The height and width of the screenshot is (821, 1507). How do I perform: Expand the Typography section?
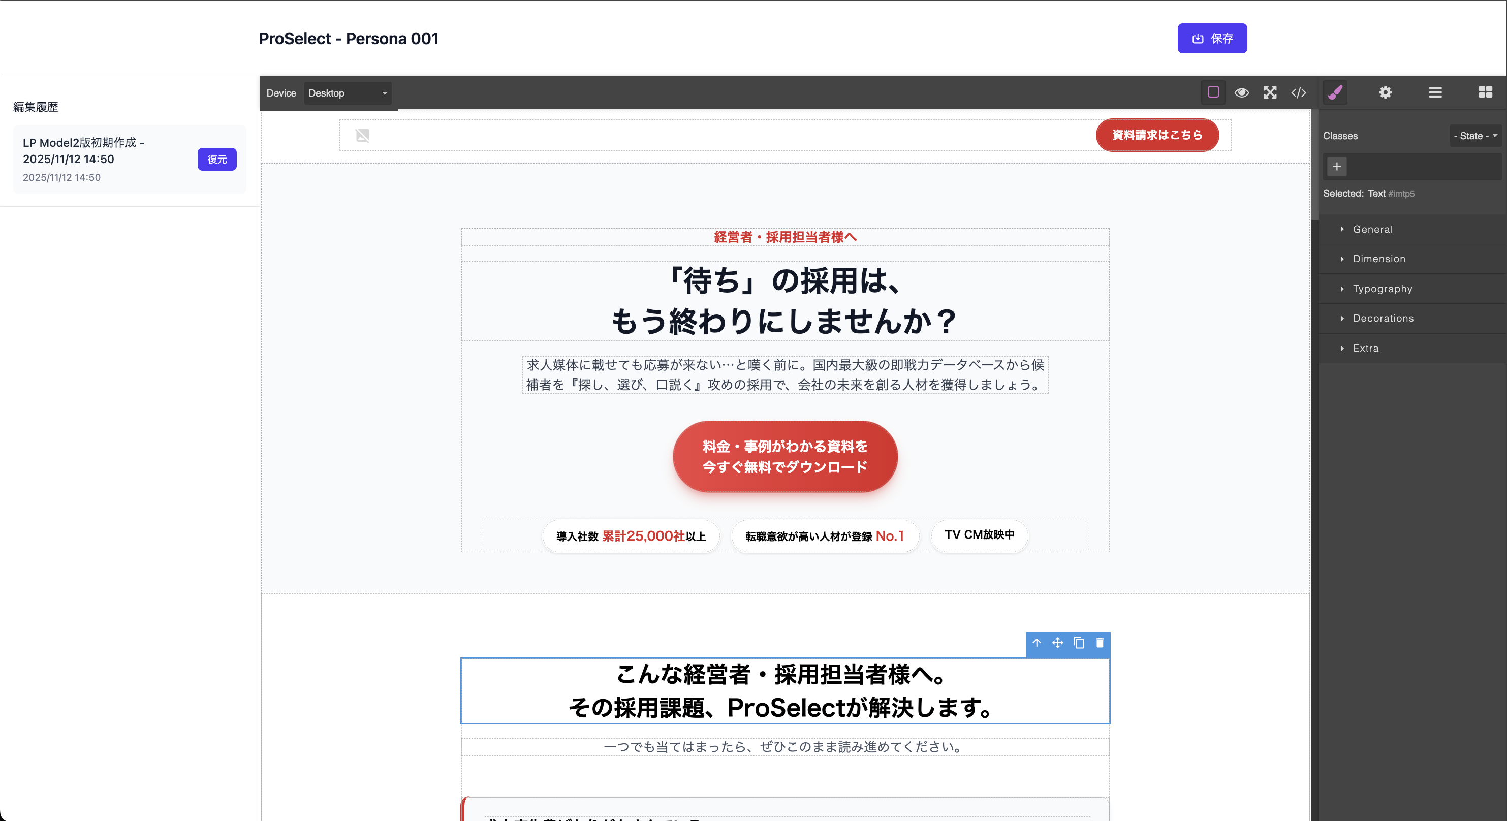(x=1382, y=289)
